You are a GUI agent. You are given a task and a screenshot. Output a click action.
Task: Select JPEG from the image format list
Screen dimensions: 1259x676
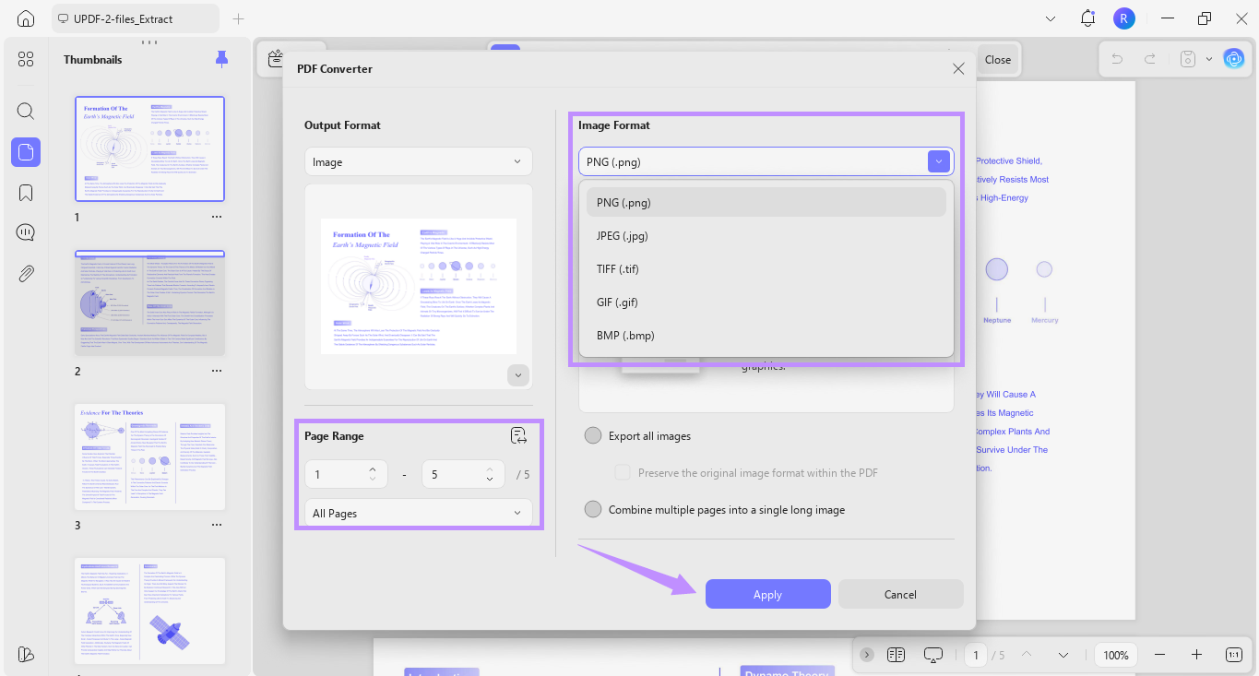tap(623, 235)
